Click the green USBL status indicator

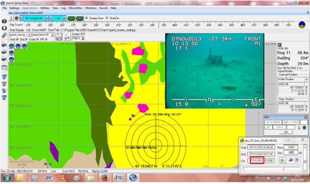tap(280, 45)
